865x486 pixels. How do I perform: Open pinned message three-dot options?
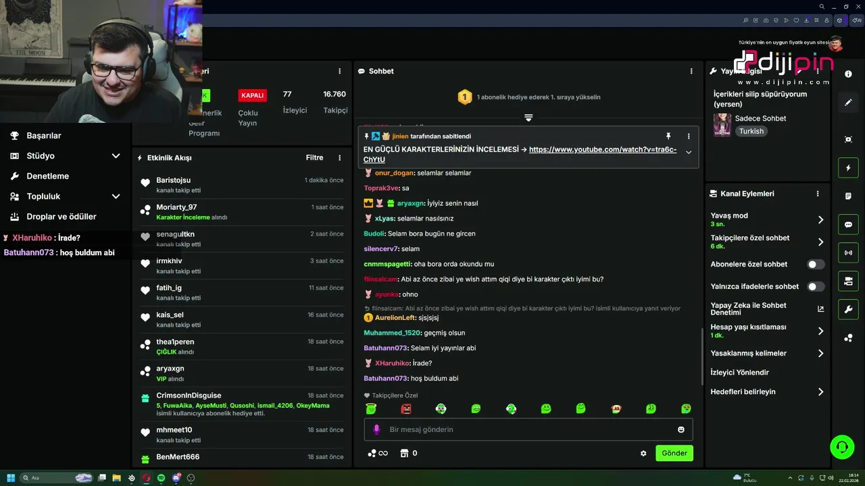[689, 136]
